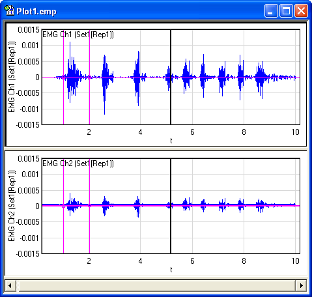Maximize the Plot1.emp window
Image resolution: width=312 pixels, height=297 pixels.
286,10
